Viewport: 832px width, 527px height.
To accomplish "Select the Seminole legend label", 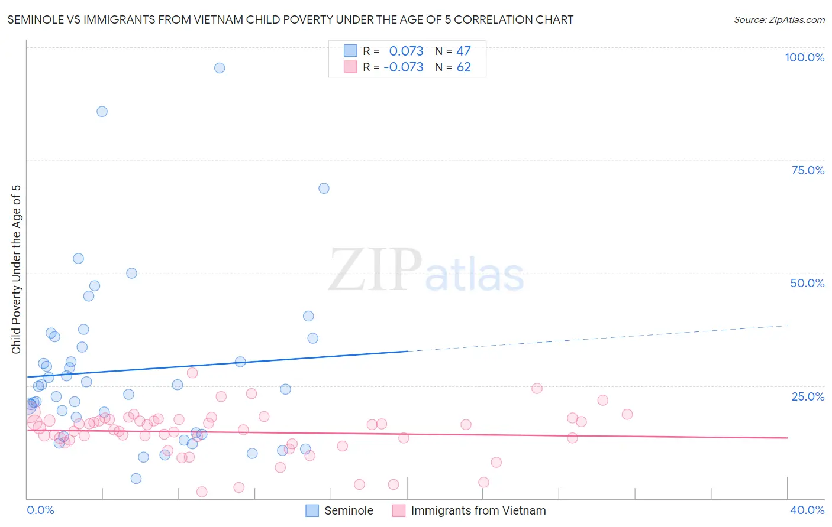I will coord(349,510).
